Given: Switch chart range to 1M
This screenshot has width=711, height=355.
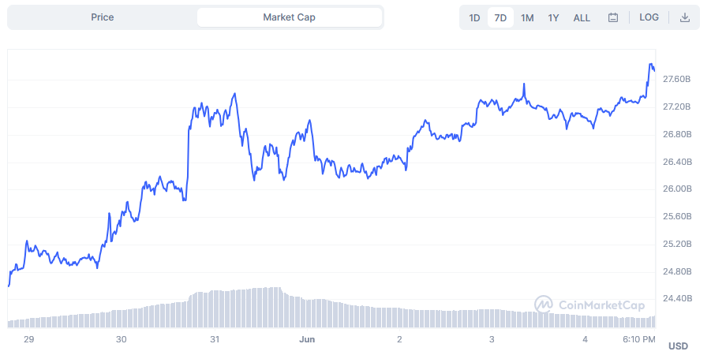Looking at the screenshot, I should [527, 17].
